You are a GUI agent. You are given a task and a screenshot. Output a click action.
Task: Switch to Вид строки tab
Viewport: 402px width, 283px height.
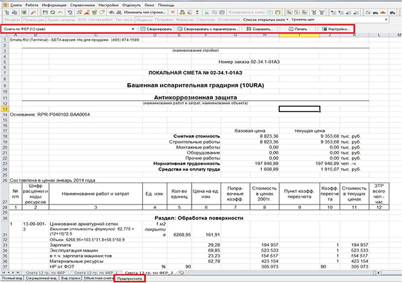point(71,278)
